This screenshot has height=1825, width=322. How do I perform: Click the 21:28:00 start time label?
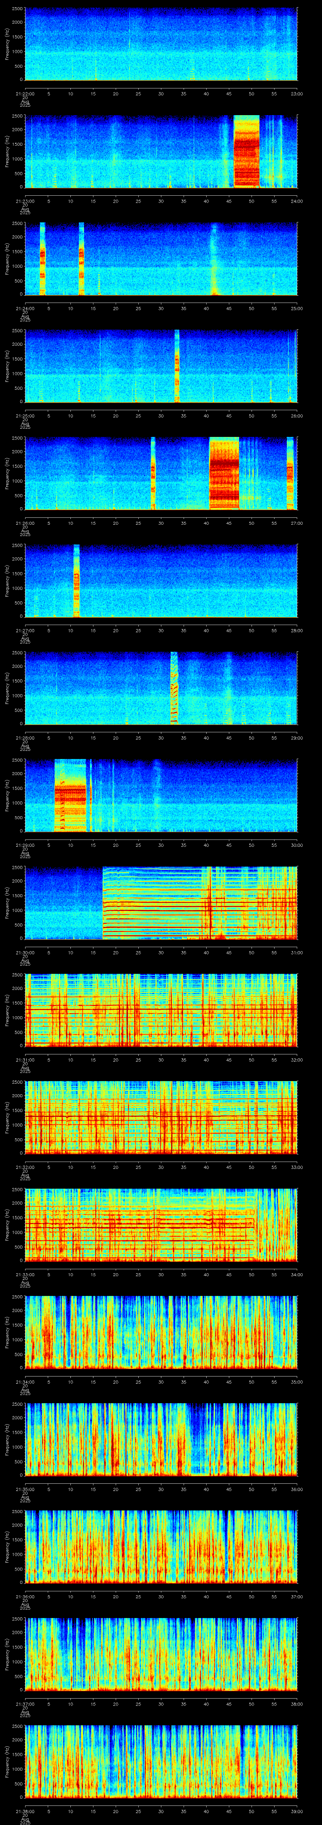point(25,738)
